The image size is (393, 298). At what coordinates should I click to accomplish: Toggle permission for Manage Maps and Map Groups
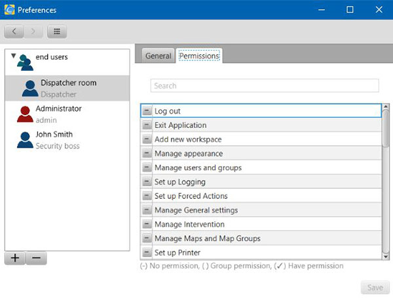pos(147,238)
